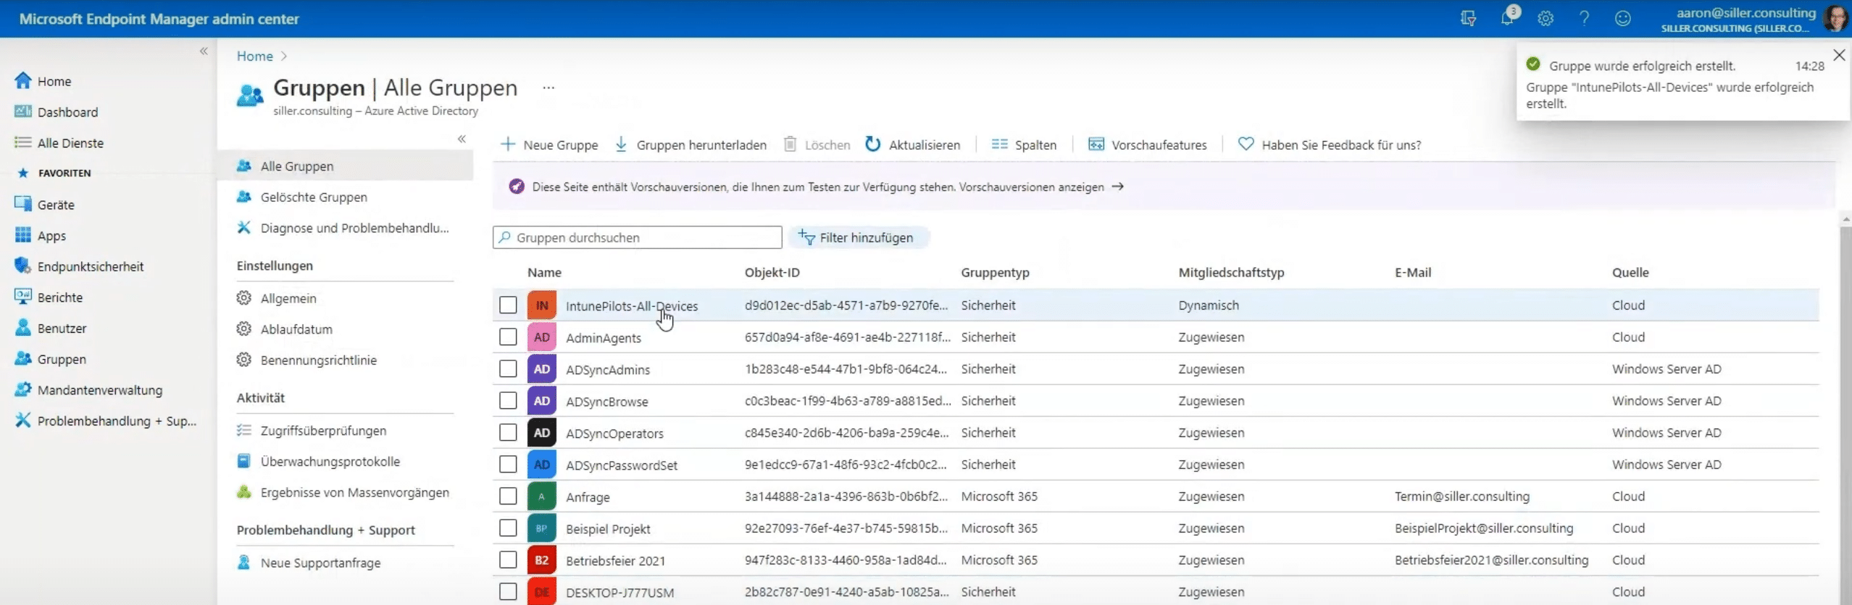Collapse the Gruppen blade menu
Viewport: 1852px width, 605px height.
click(462, 139)
